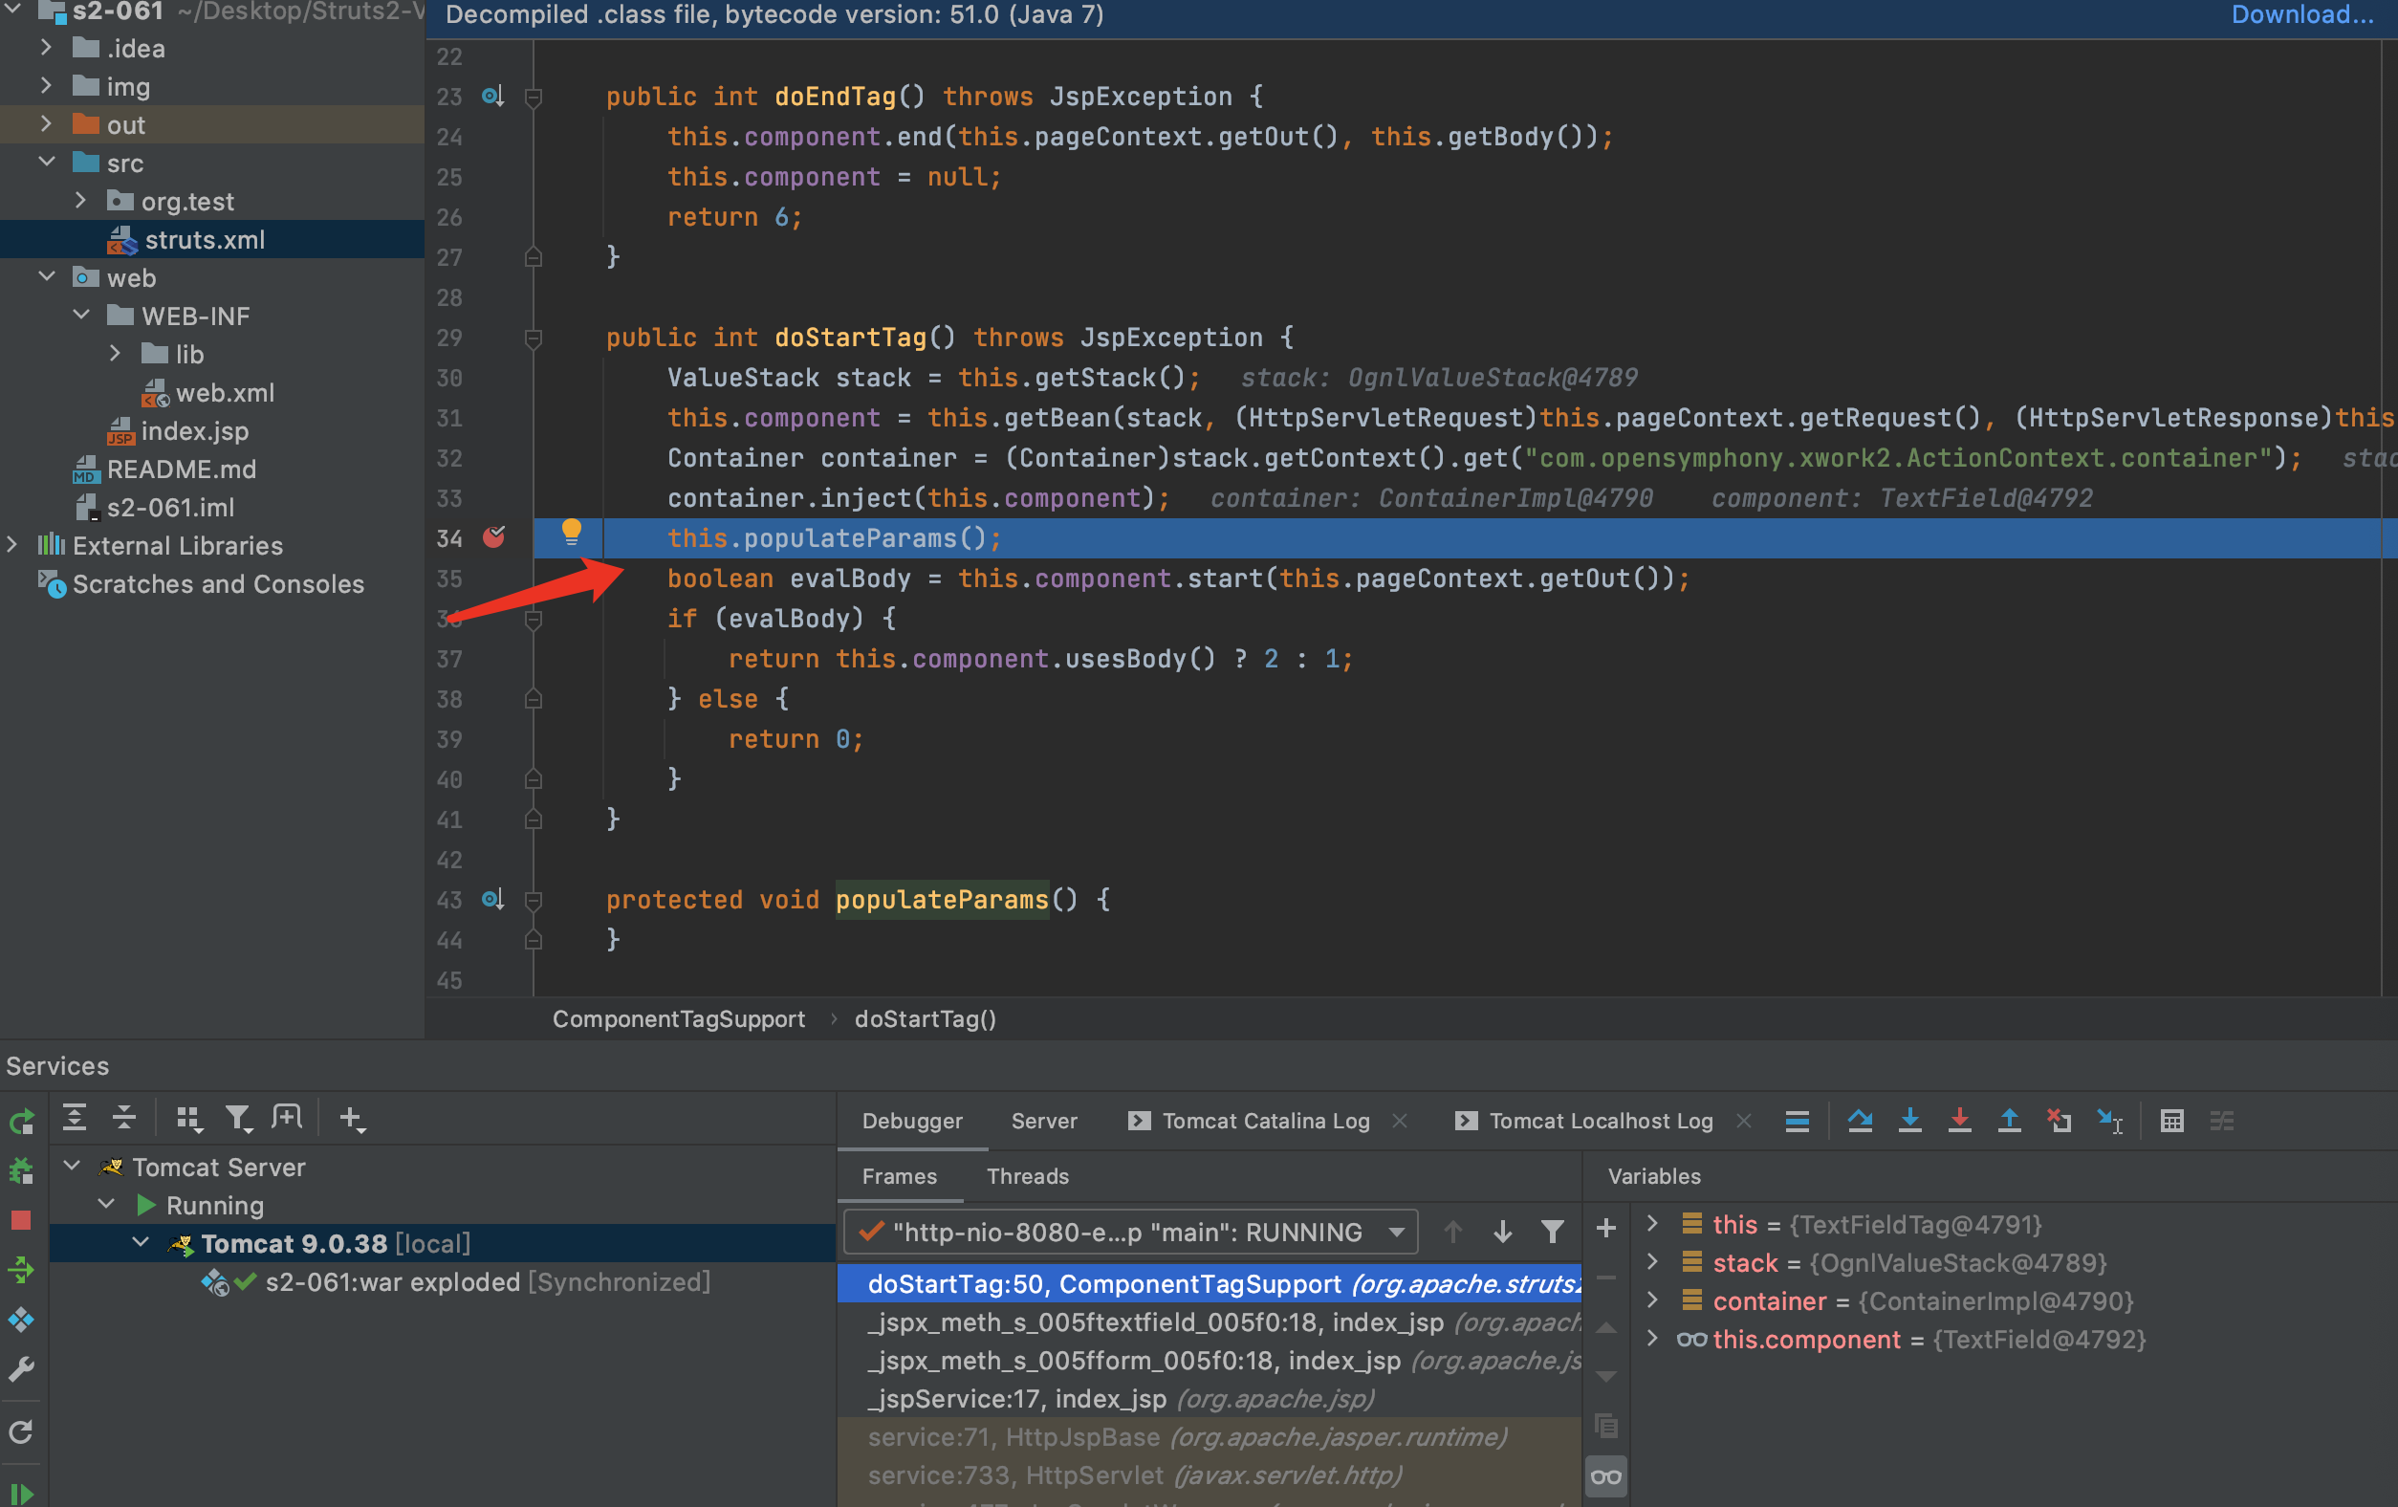Fold the doEndTag method at line 23

(x=533, y=98)
